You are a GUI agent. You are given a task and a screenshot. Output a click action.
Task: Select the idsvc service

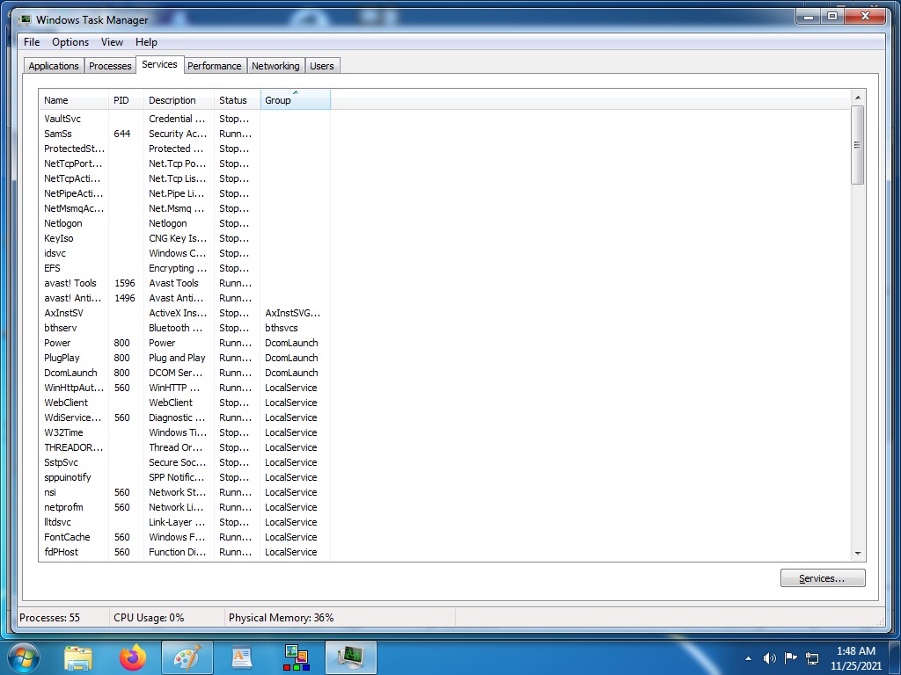55,253
